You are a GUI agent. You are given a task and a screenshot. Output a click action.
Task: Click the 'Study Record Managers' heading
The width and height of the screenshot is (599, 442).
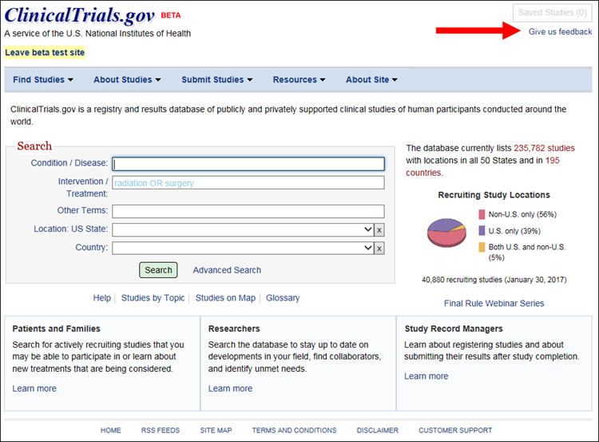click(x=454, y=329)
